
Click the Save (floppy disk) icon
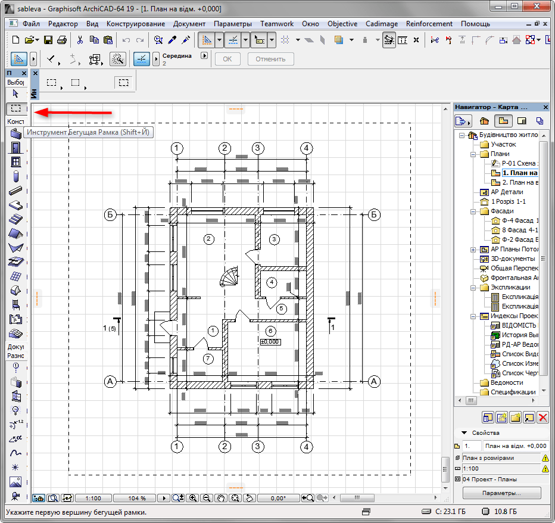[48, 40]
